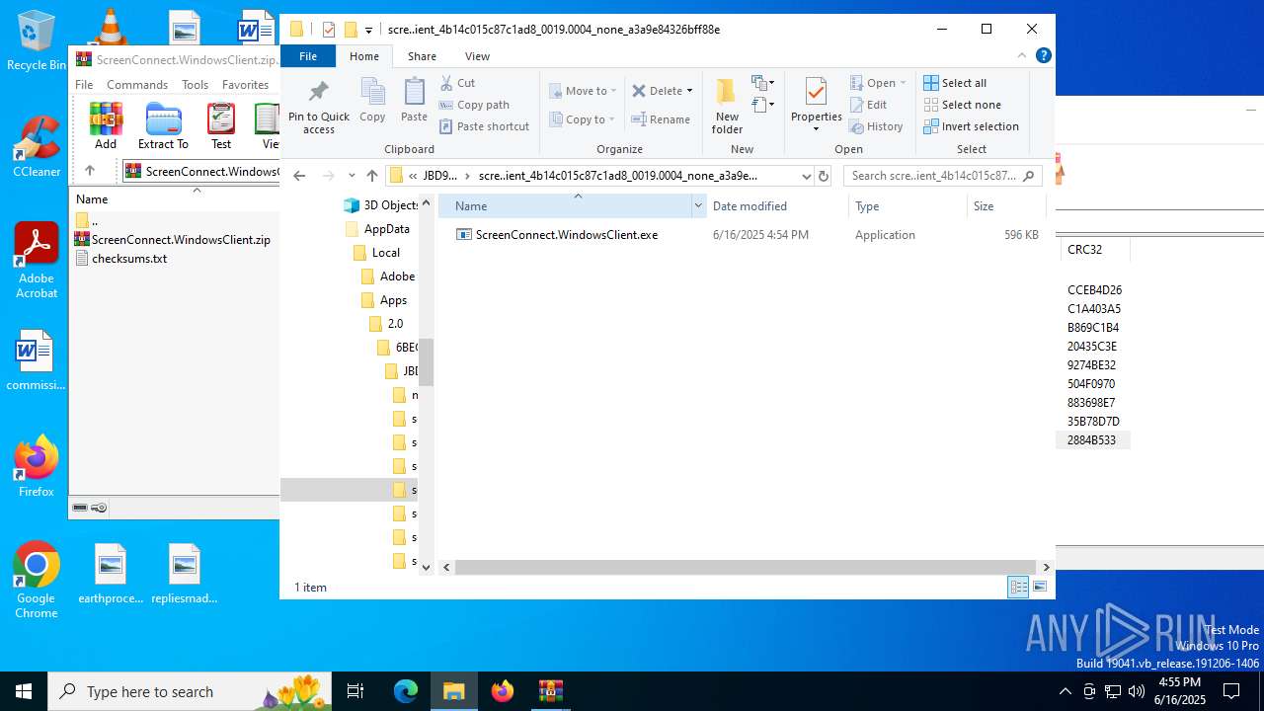Open WinRAR Tools menu
This screenshot has height=711, width=1264.
point(195,85)
